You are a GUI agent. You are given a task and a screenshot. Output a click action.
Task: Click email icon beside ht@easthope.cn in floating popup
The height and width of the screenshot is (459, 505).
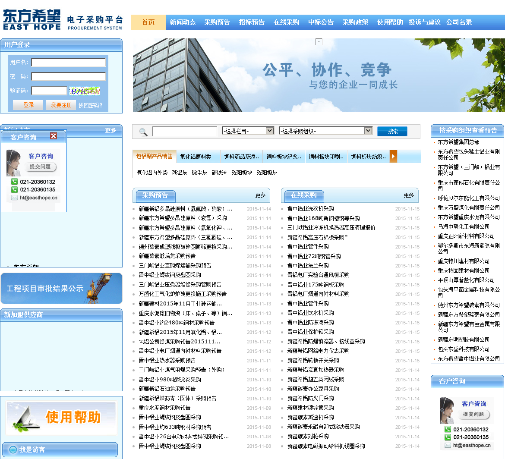14,198
